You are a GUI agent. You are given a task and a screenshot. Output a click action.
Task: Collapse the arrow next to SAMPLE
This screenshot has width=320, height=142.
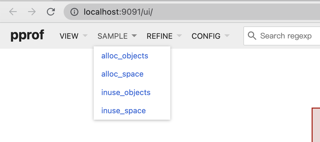pyautogui.click(x=134, y=36)
